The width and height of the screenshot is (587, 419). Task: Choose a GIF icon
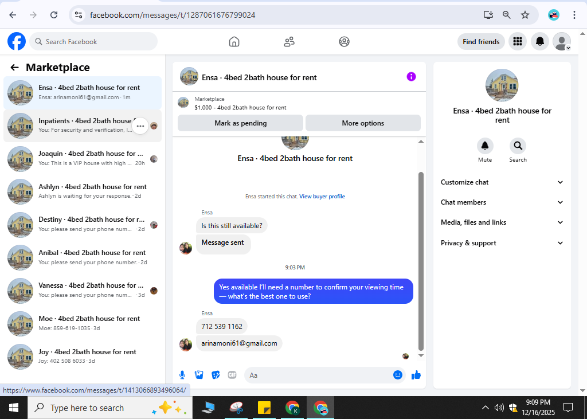click(x=232, y=375)
